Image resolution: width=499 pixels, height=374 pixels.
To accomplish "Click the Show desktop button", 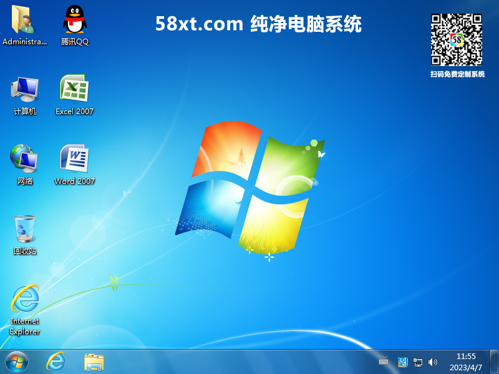I will (494, 362).
